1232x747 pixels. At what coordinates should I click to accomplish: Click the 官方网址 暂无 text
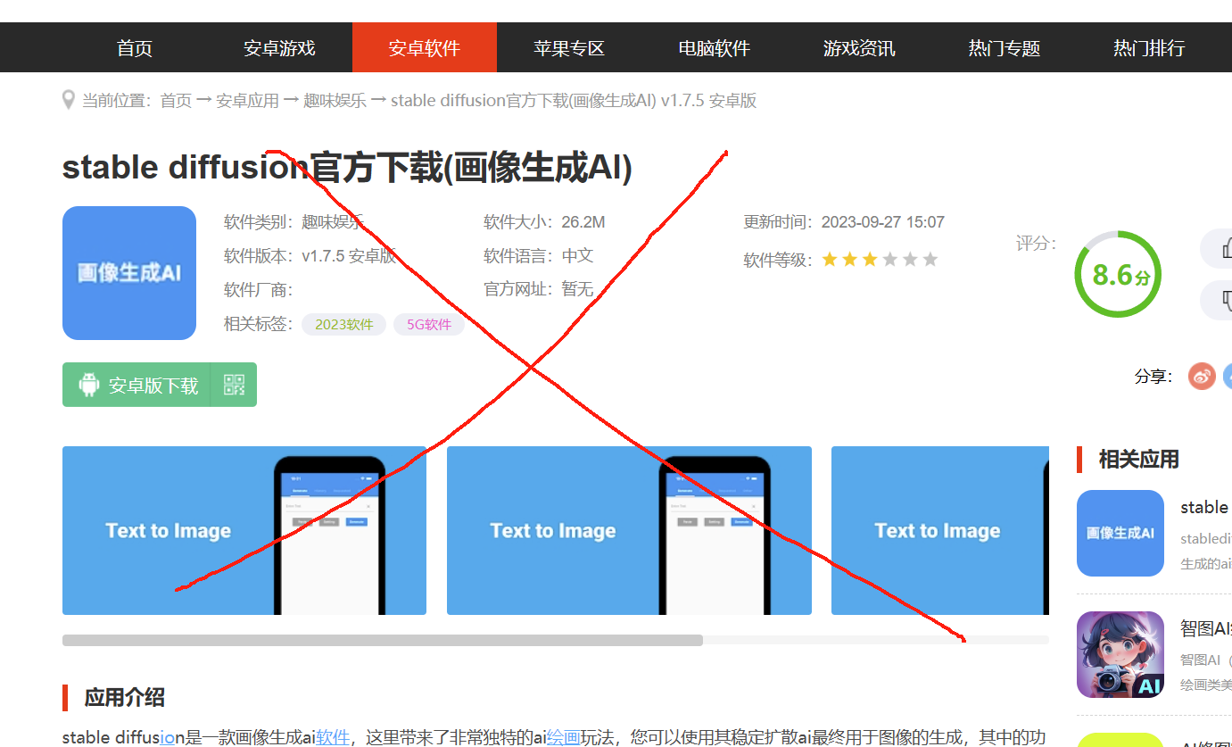pyautogui.click(x=538, y=289)
